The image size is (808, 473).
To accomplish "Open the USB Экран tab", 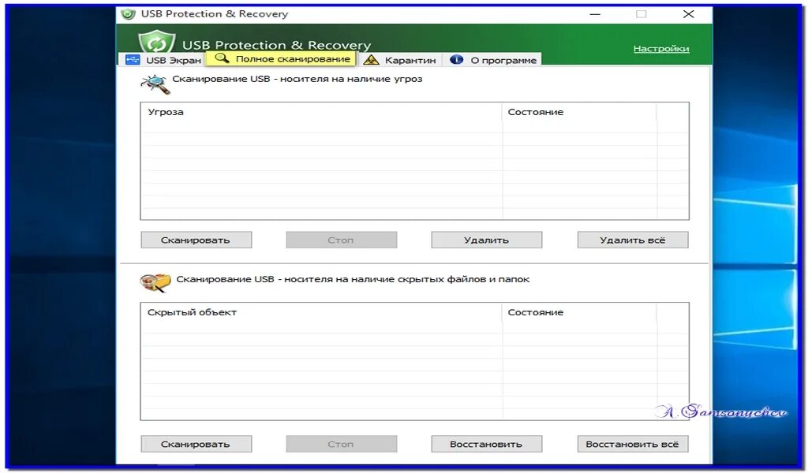I will [x=163, y=60].
